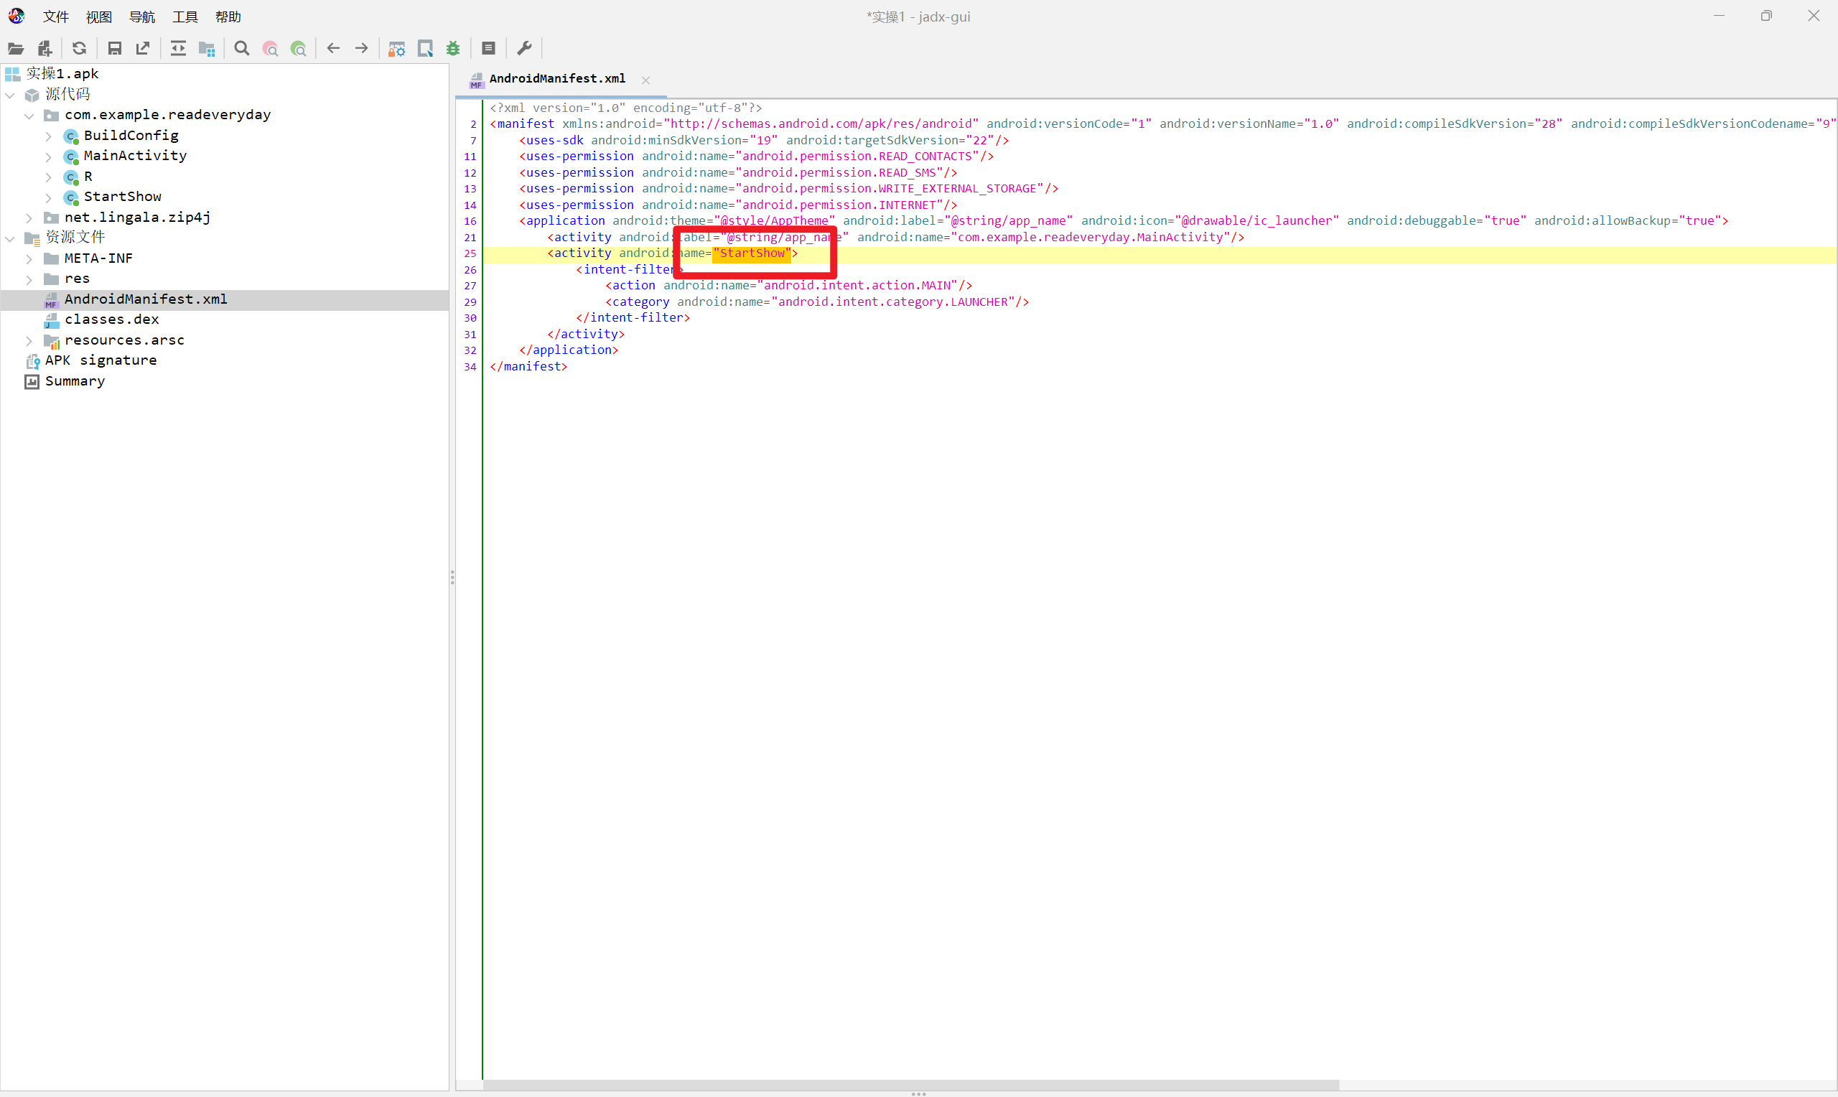This screenshot has height=1097, width=1838.
Task: Click com.example.readeveryday.MainActivity in the code
Action: pyautogui.click(x=1090, y=238)
